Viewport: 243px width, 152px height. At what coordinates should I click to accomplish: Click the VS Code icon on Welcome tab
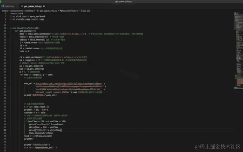tap(3, 6)
